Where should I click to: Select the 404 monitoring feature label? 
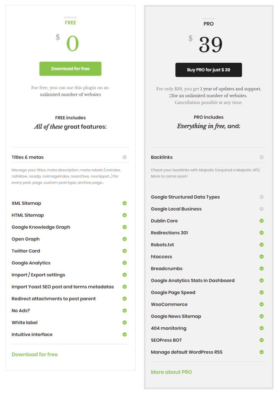[x=169, y=329]
